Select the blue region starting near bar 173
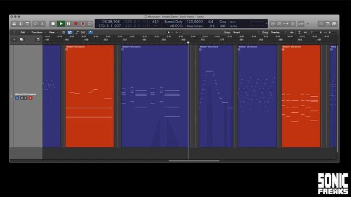Screen dimensions: 351x197 click(216, 96)
